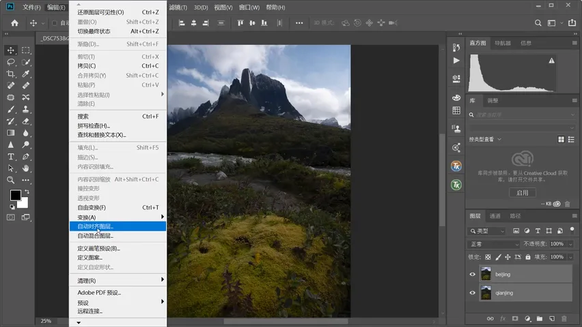The width and height of the screenshot is (582, 327).
Task: Open the layer filter 类型 dropdown
Action: (x=487, y=231)
